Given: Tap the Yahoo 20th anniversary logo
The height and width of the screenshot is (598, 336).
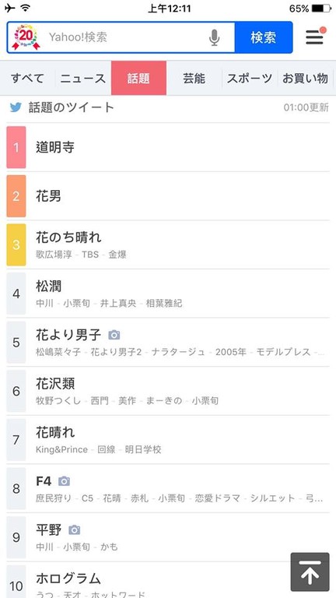Looking at the screenshot, I should [x=26, y=37].
